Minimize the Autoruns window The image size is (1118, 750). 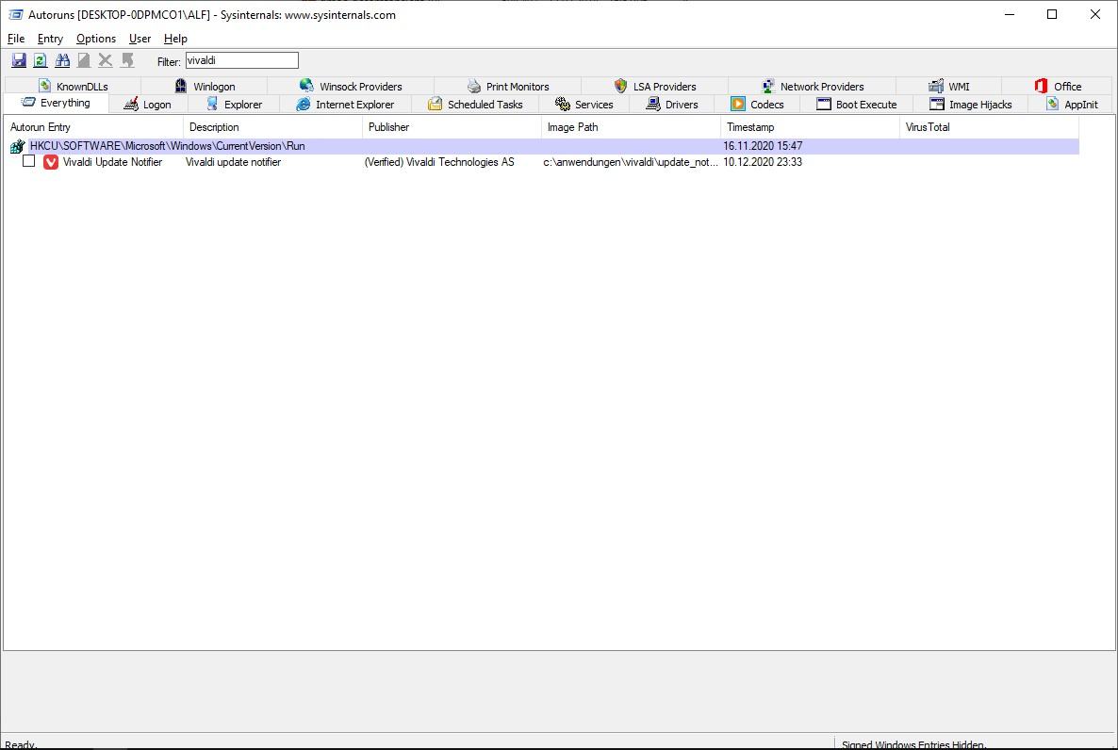pyautogui.click(x=1009, y=14)
